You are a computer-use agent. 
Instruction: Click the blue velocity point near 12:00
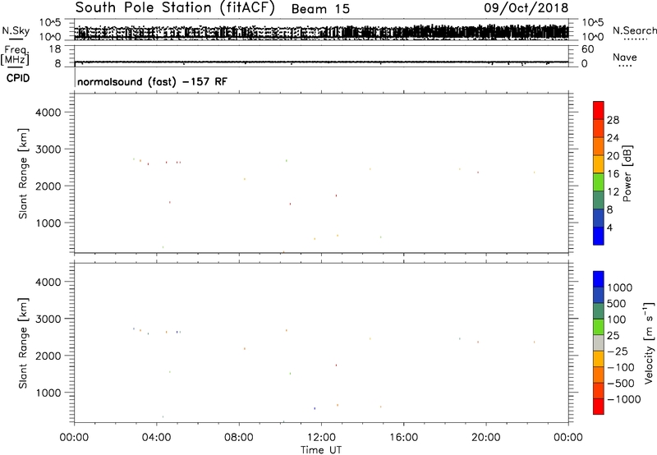point(315,408)
